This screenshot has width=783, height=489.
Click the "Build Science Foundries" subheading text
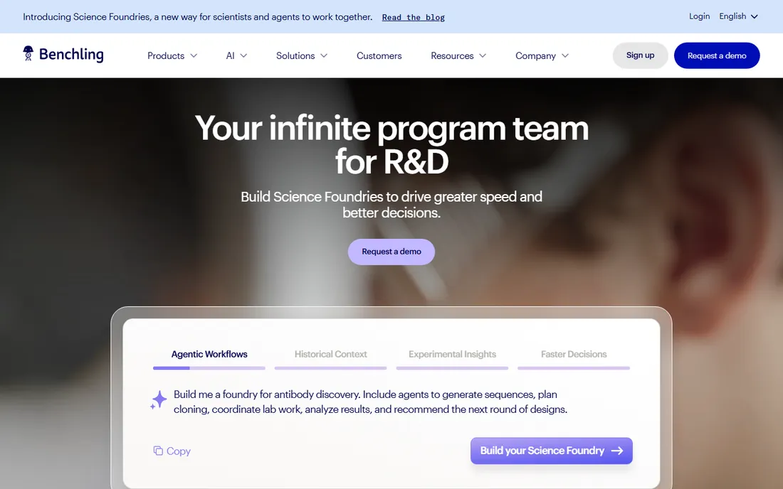[x=391, y=205]
